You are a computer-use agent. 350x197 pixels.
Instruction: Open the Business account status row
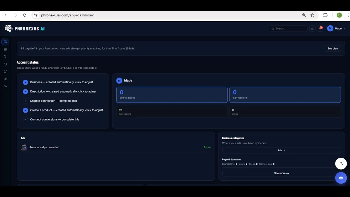63,82
